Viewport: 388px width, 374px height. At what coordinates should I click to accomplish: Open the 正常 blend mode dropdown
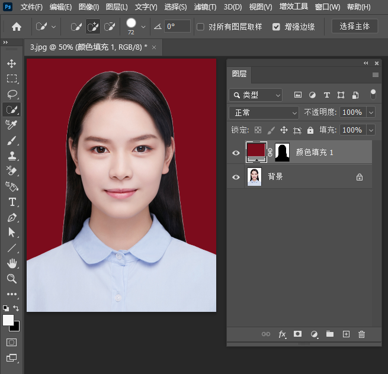(264, 112)
